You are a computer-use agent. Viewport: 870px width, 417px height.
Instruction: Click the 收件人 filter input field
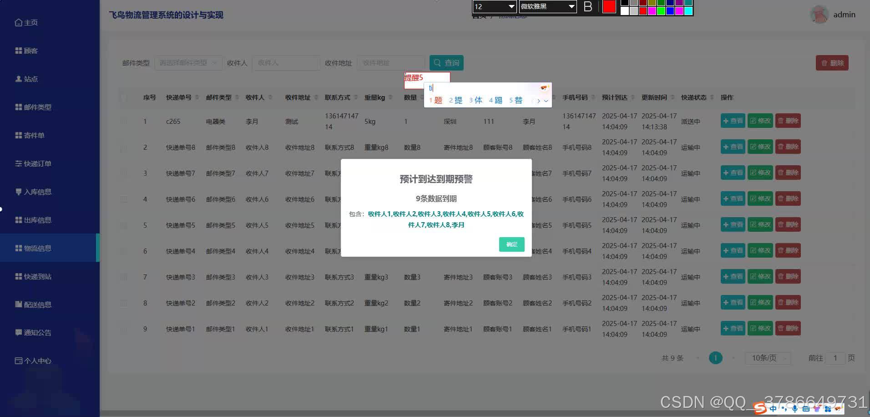286,63
